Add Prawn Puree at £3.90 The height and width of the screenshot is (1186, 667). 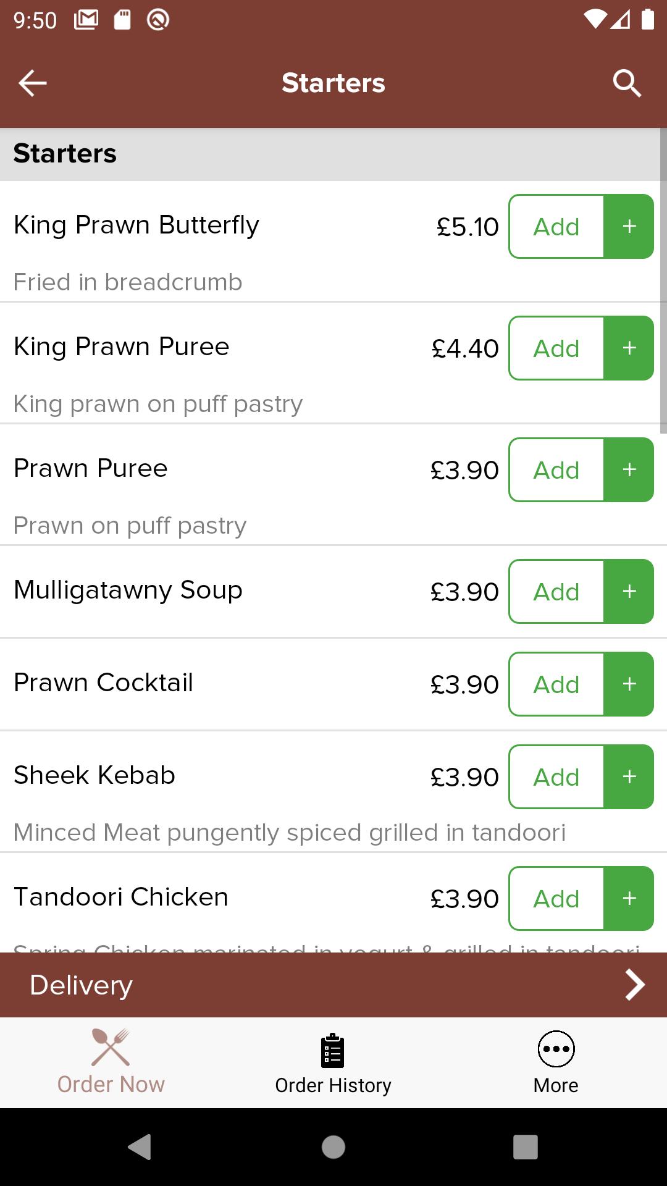coord(556,469)
